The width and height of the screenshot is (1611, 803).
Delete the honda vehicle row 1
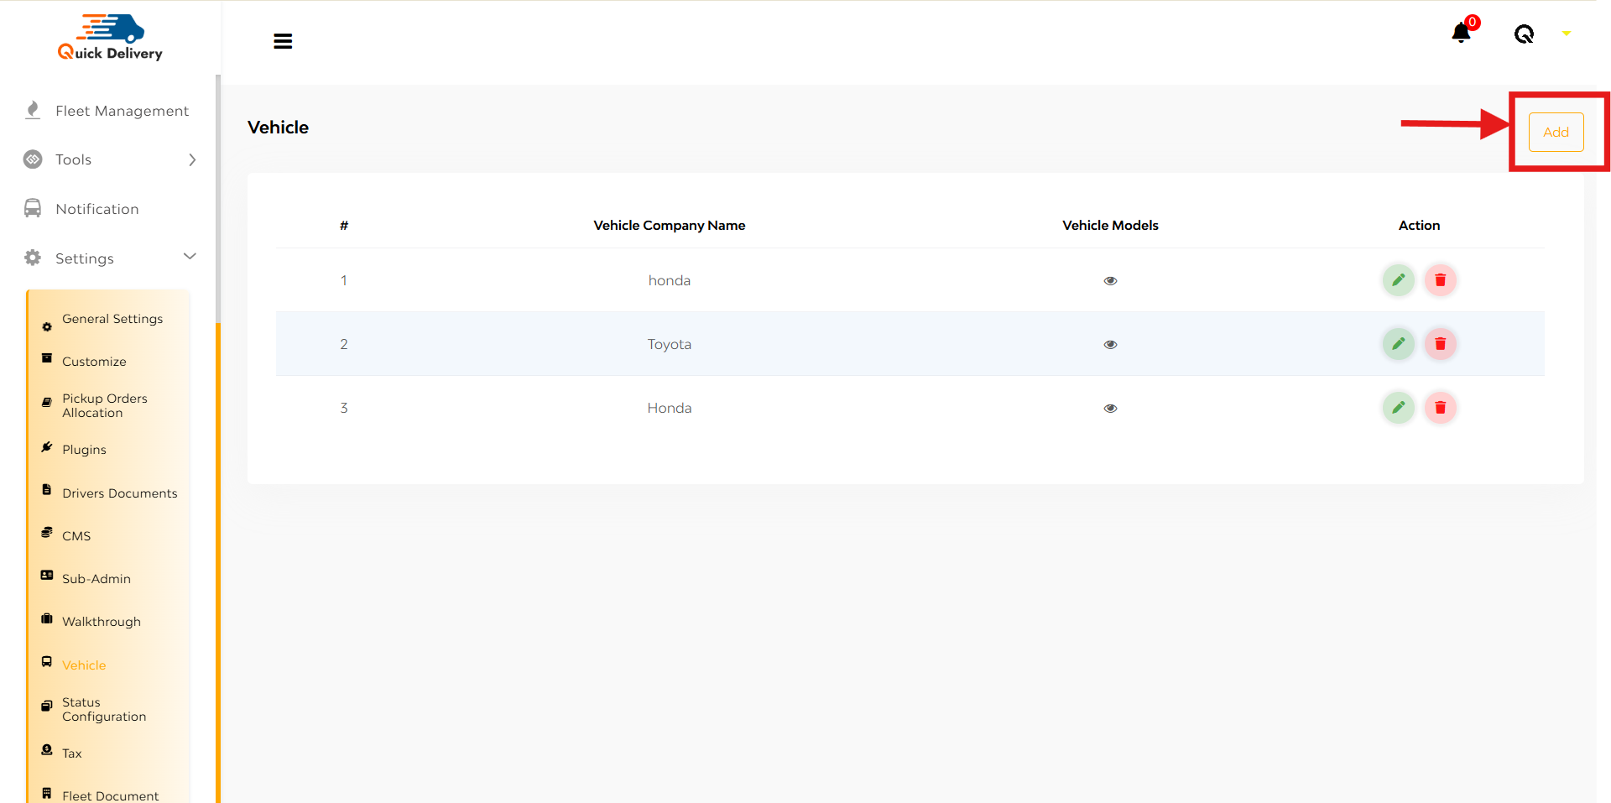click(1441, 280)
